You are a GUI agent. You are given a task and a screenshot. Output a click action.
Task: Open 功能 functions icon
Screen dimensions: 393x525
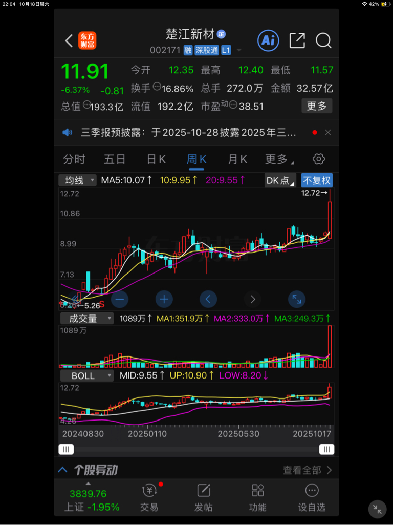click(257, 498)
